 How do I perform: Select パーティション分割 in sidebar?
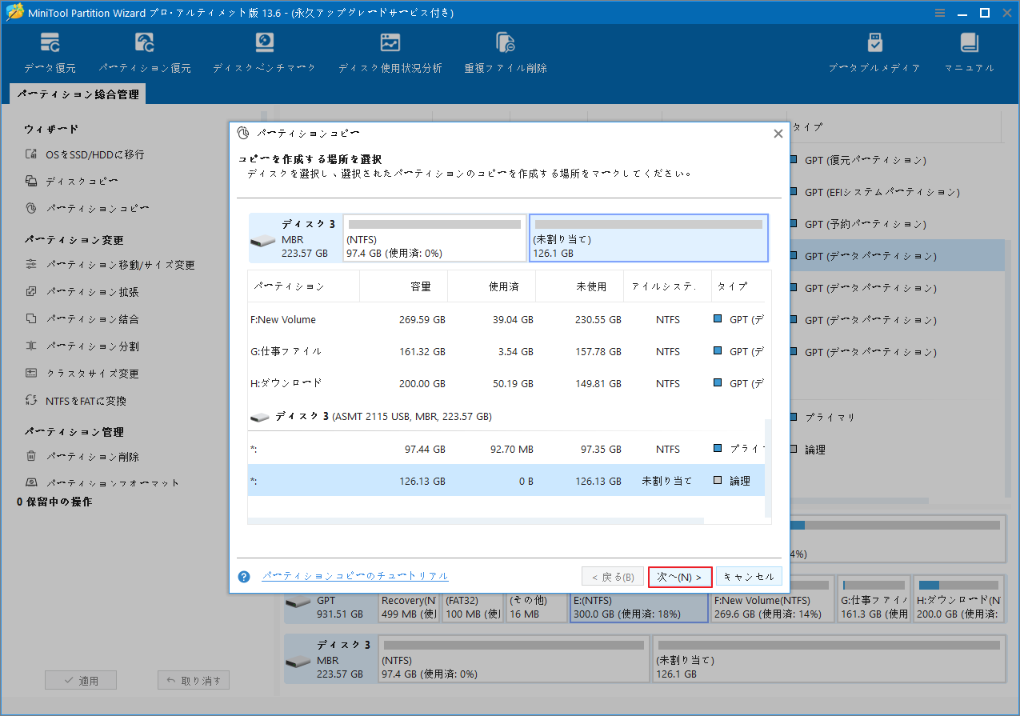click(92, 346)
